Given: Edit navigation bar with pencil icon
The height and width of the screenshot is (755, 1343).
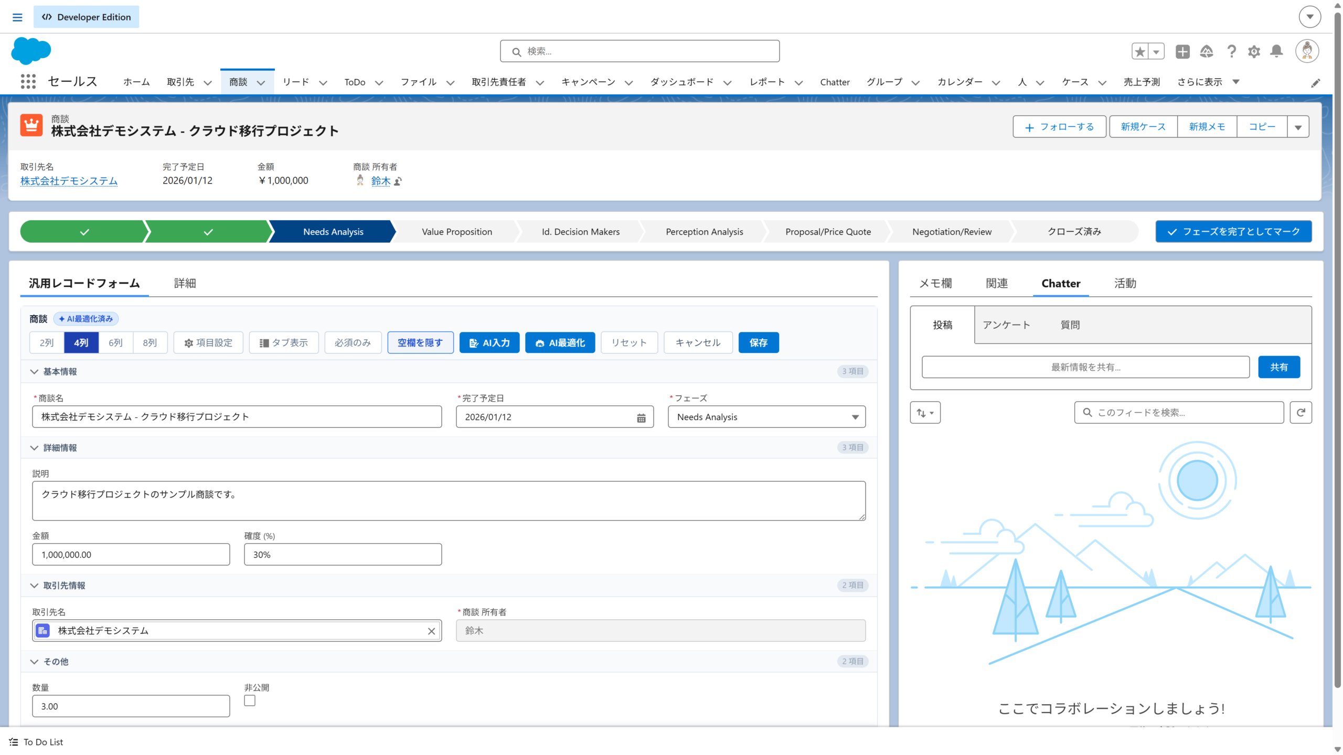Looking at the screenshot, I should point(1315,83).
